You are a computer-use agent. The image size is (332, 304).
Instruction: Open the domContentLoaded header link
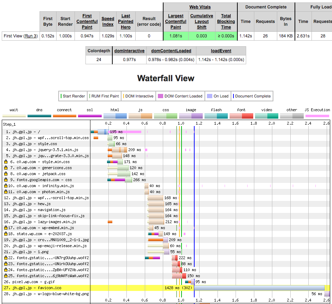point(171,51)
